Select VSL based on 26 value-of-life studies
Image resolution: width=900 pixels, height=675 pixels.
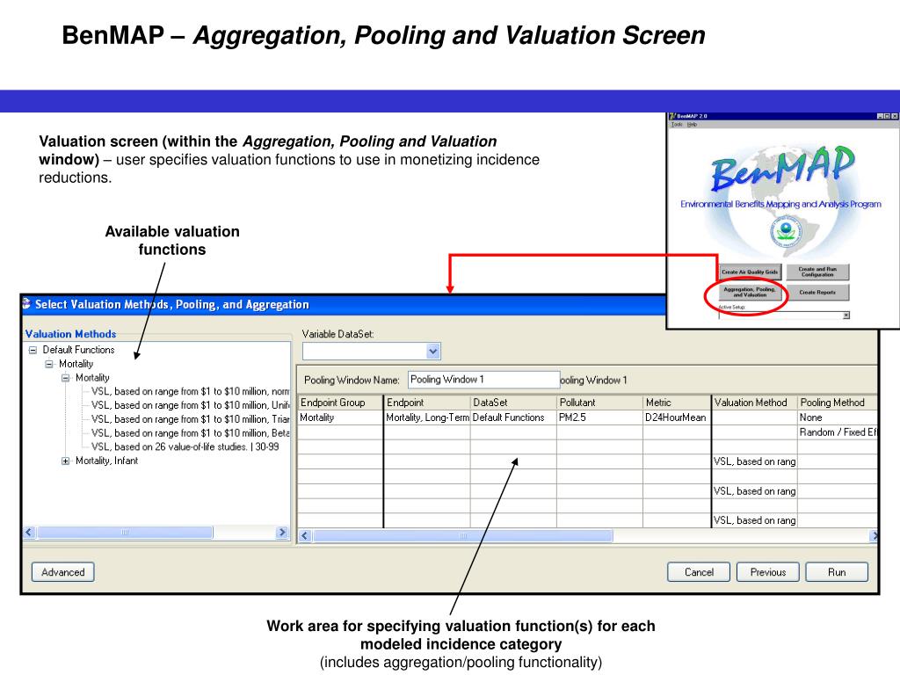(x=185, y=446)
